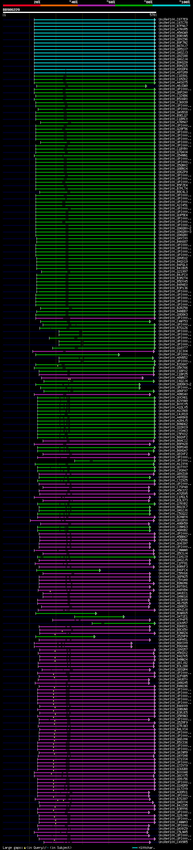The width and height of the screenshot is (193, 850).
Task: Open hit UniRef100_C6TC78
Action: point(173,23)
